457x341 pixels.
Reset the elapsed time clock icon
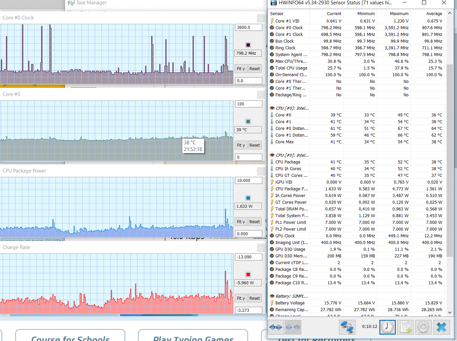(387, 327)
